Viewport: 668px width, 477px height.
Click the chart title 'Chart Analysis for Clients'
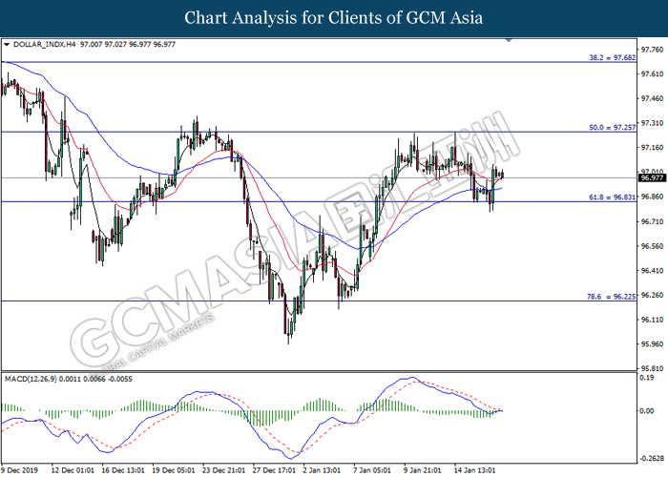click(x=333, y=17)
